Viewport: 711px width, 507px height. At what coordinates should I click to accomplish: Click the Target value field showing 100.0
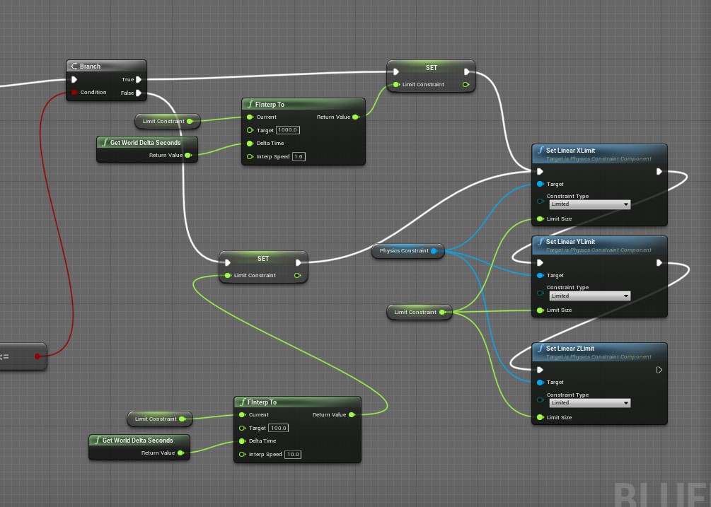pyautogui.click(x=278, y=429)
